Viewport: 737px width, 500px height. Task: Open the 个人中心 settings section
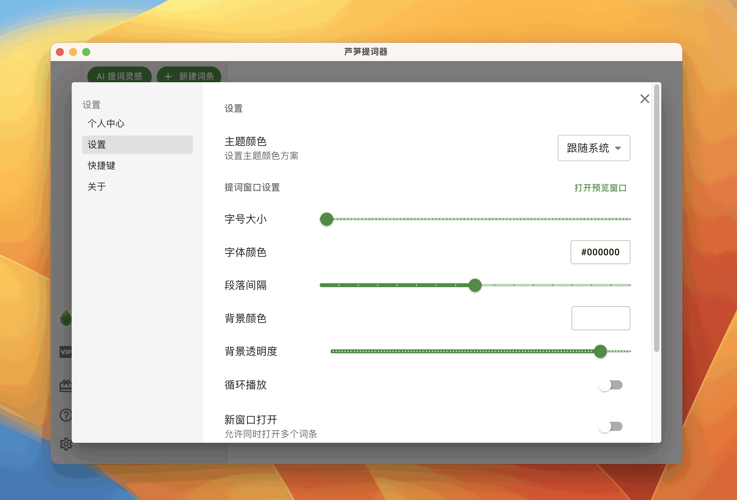coord(138,123)
